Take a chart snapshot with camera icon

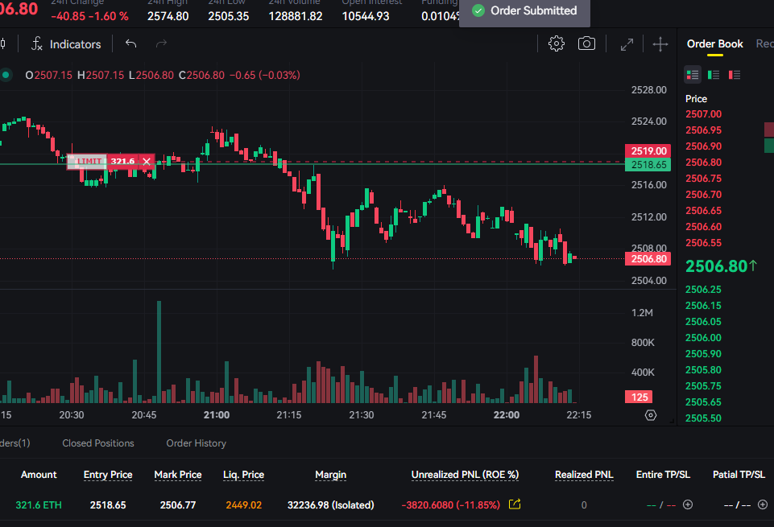coord(586,44)
